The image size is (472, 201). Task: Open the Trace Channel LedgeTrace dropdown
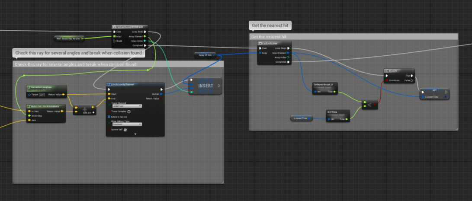click(127, 105)
